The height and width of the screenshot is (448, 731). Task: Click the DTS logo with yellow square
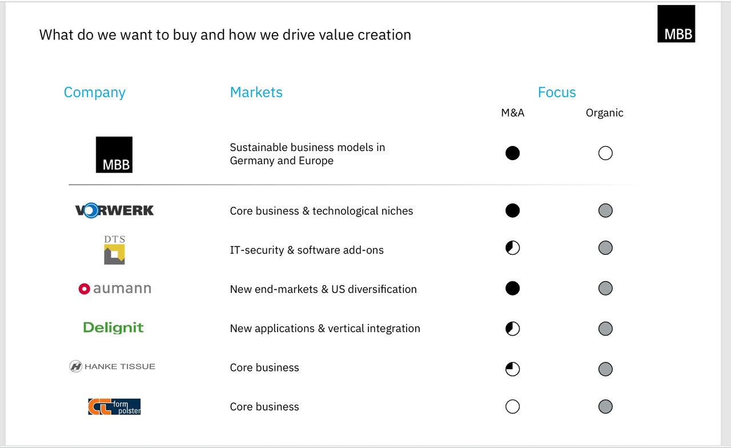pyautogui.click(x=114, y=250)
